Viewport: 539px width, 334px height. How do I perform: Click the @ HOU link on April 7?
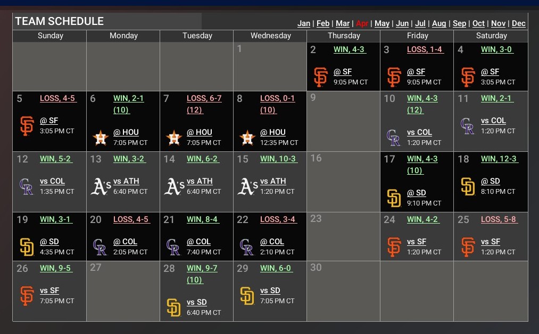click(x=200, y=132)
